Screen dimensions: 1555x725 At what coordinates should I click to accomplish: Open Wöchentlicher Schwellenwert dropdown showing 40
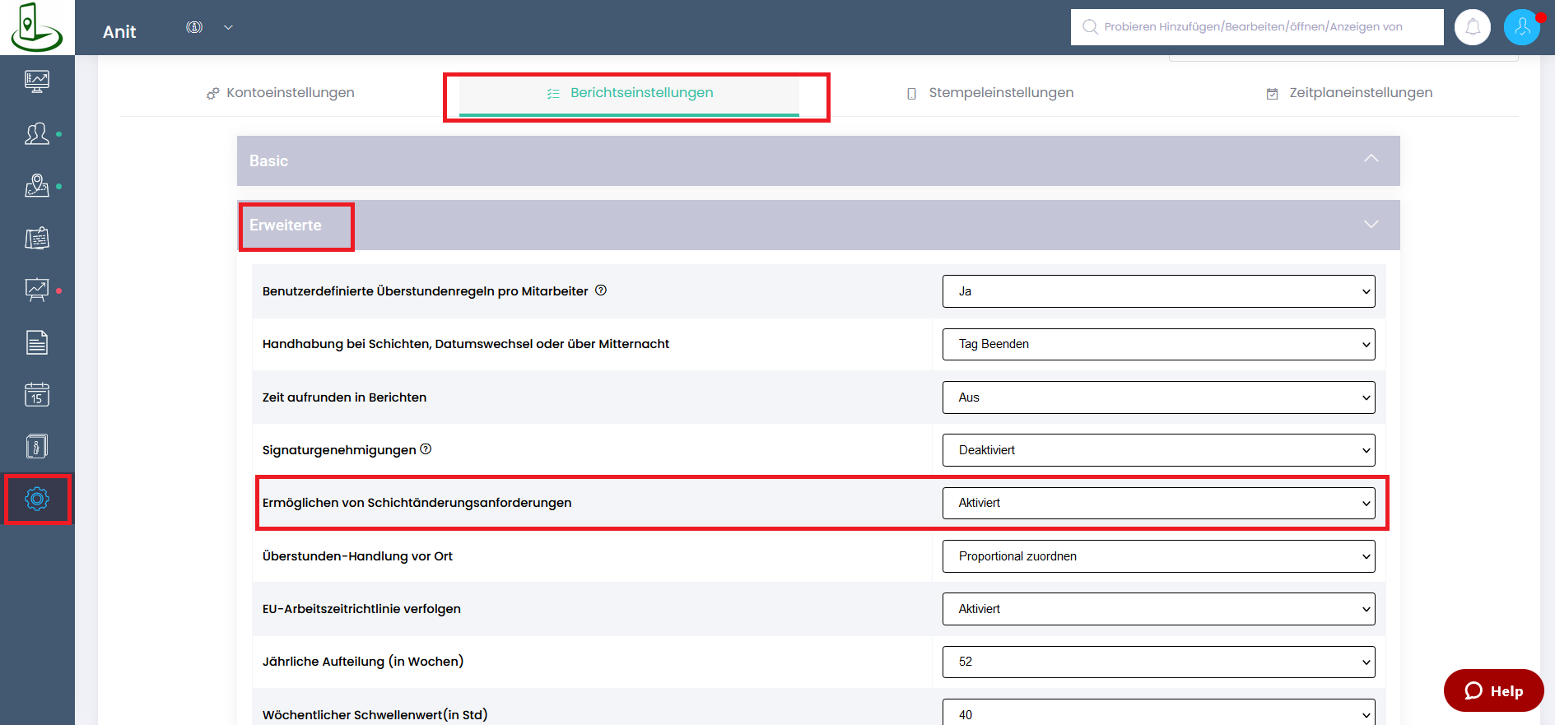1158,713
